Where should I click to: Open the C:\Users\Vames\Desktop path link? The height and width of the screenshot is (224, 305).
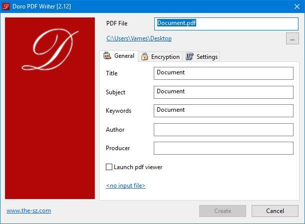[139, 38]
